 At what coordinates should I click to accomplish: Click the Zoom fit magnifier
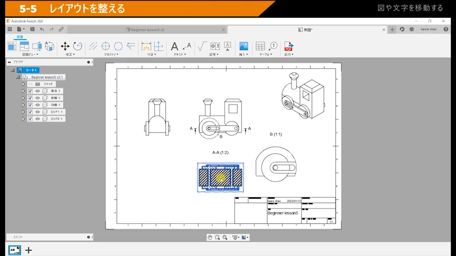point(225,238)
